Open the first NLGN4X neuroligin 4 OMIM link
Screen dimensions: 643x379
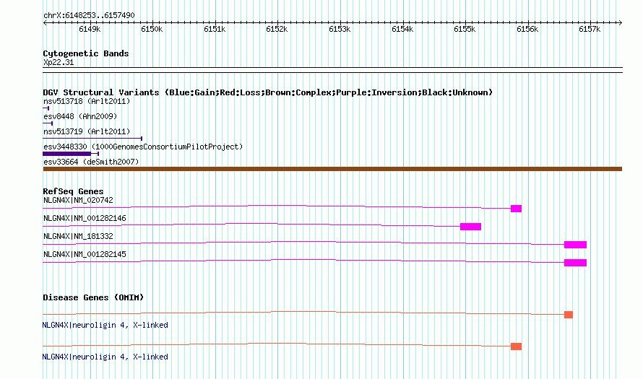(105, 325)
